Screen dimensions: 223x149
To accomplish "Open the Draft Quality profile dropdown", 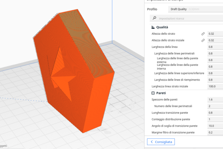I will pos(196,9).
